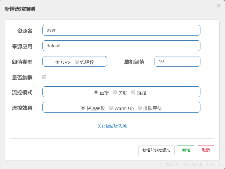Dismiss the dialog with the X icon
The height and width of the screenshot is (169, 225).
(218, 5)
